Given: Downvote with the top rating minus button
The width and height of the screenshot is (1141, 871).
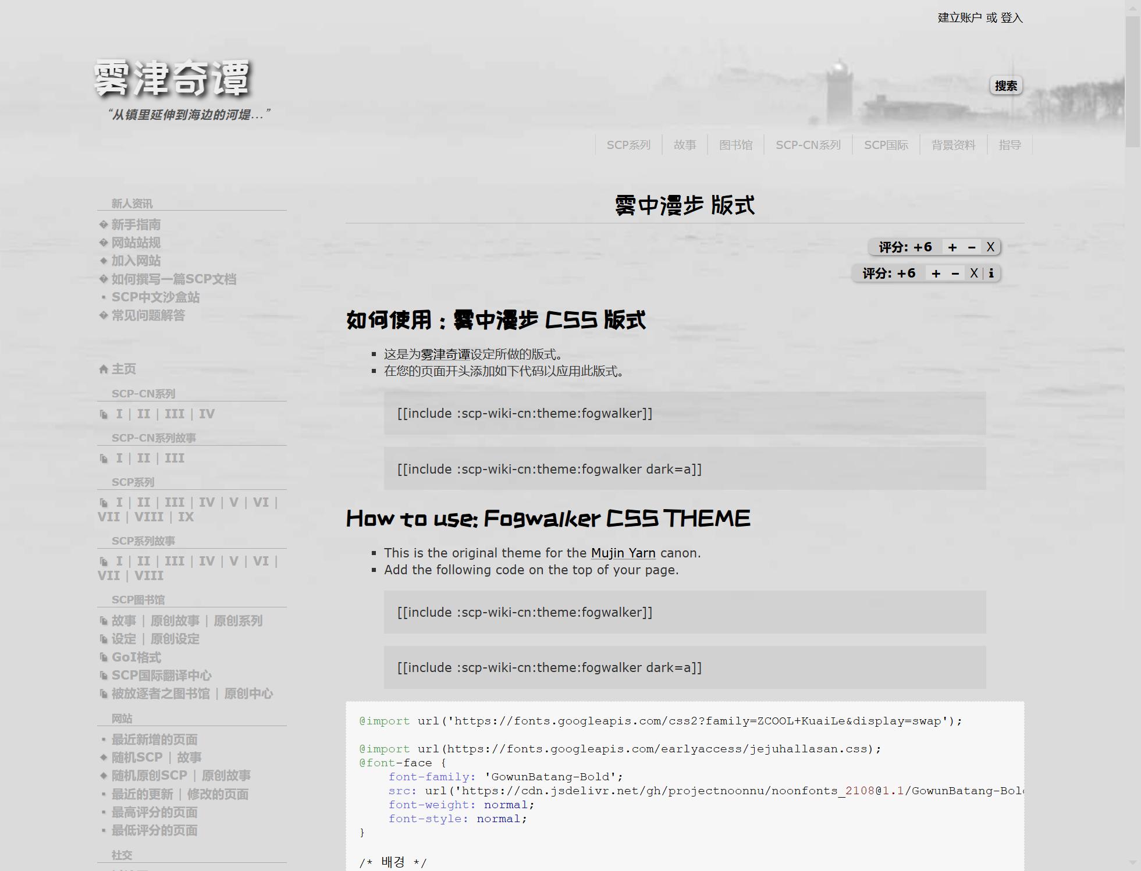Looking at the screenshot, I should [971, 247].
